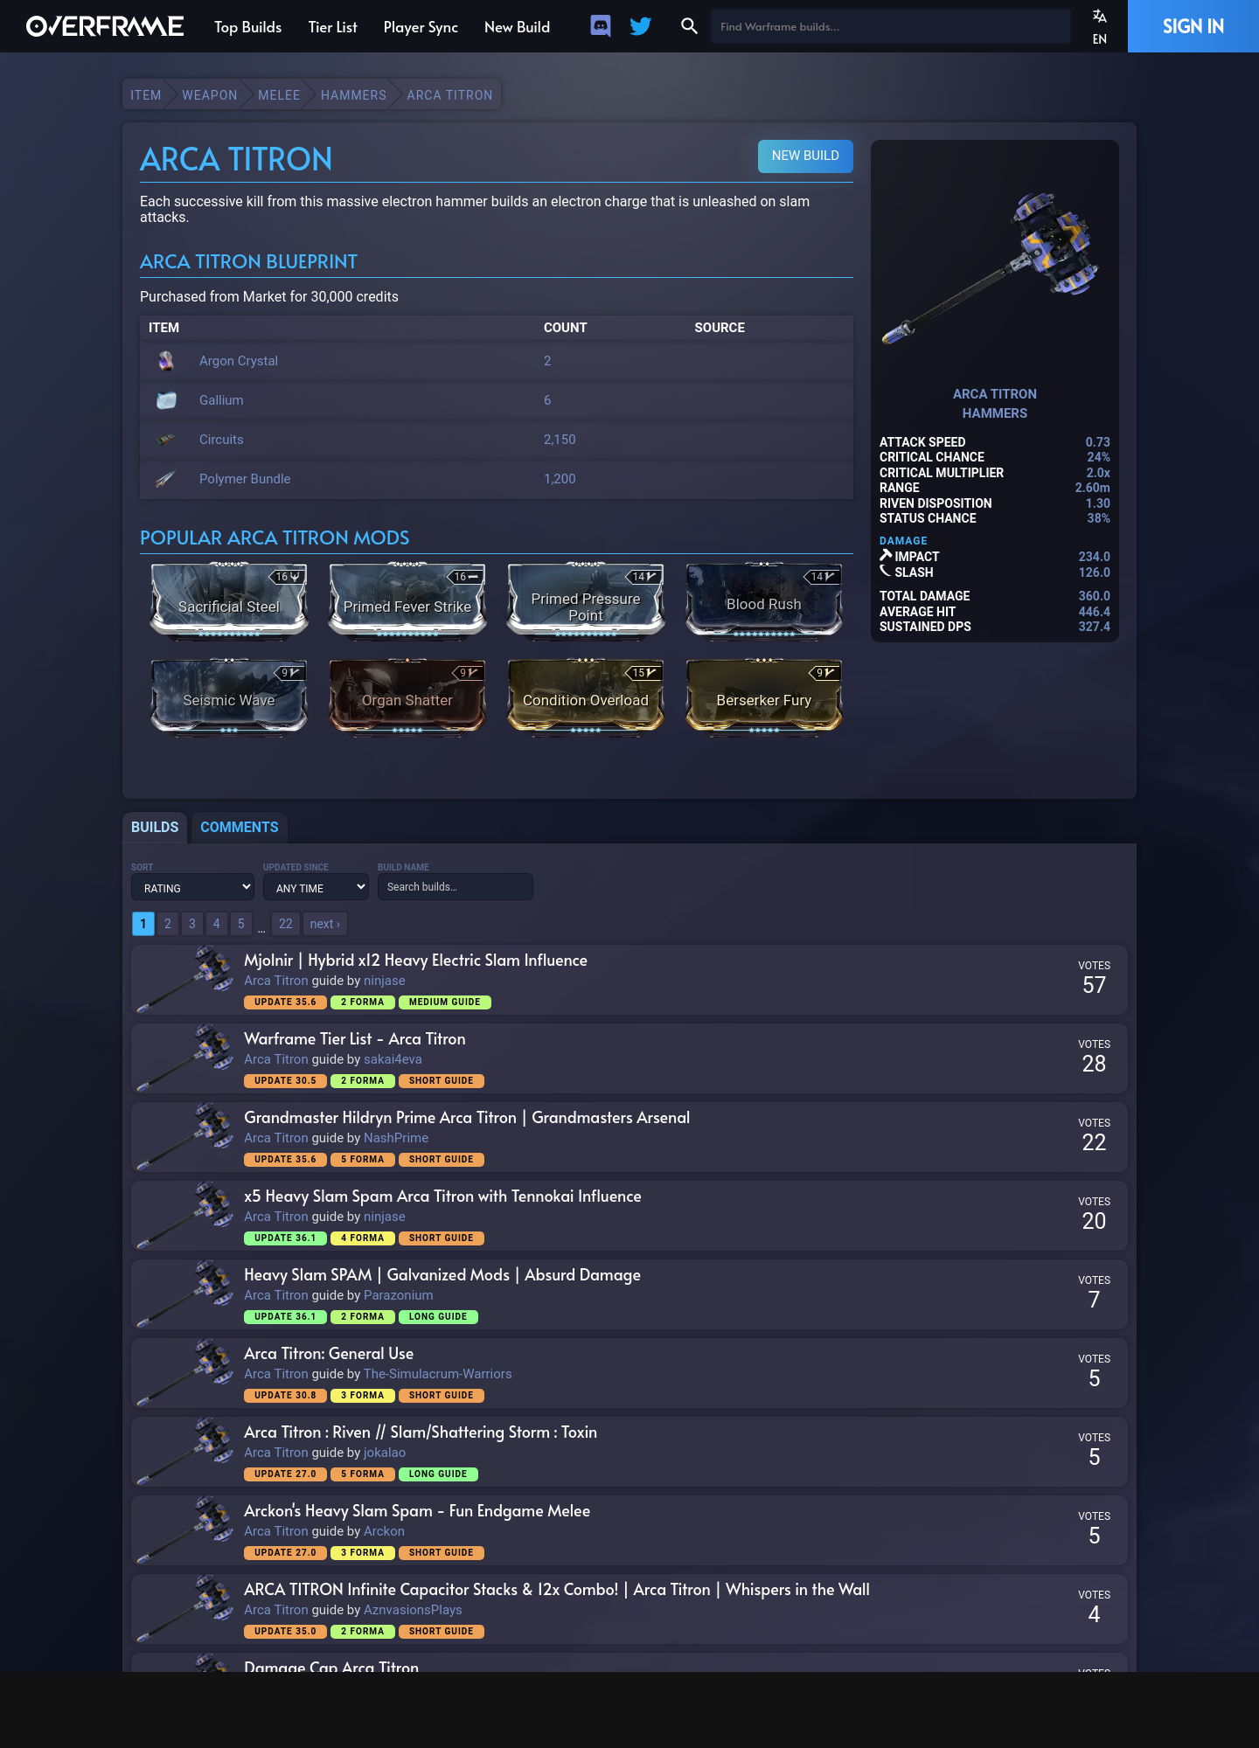Click the blue New Build button

805,156
